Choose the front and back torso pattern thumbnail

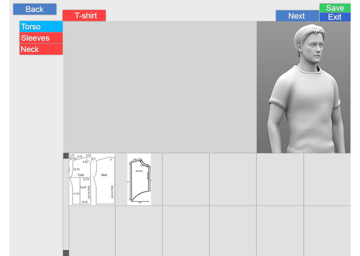point(92,179)
